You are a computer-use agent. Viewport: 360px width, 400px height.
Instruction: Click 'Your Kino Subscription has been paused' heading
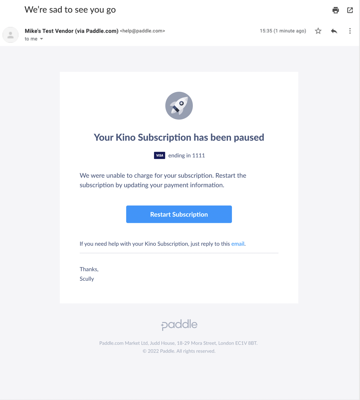point(179,138)
